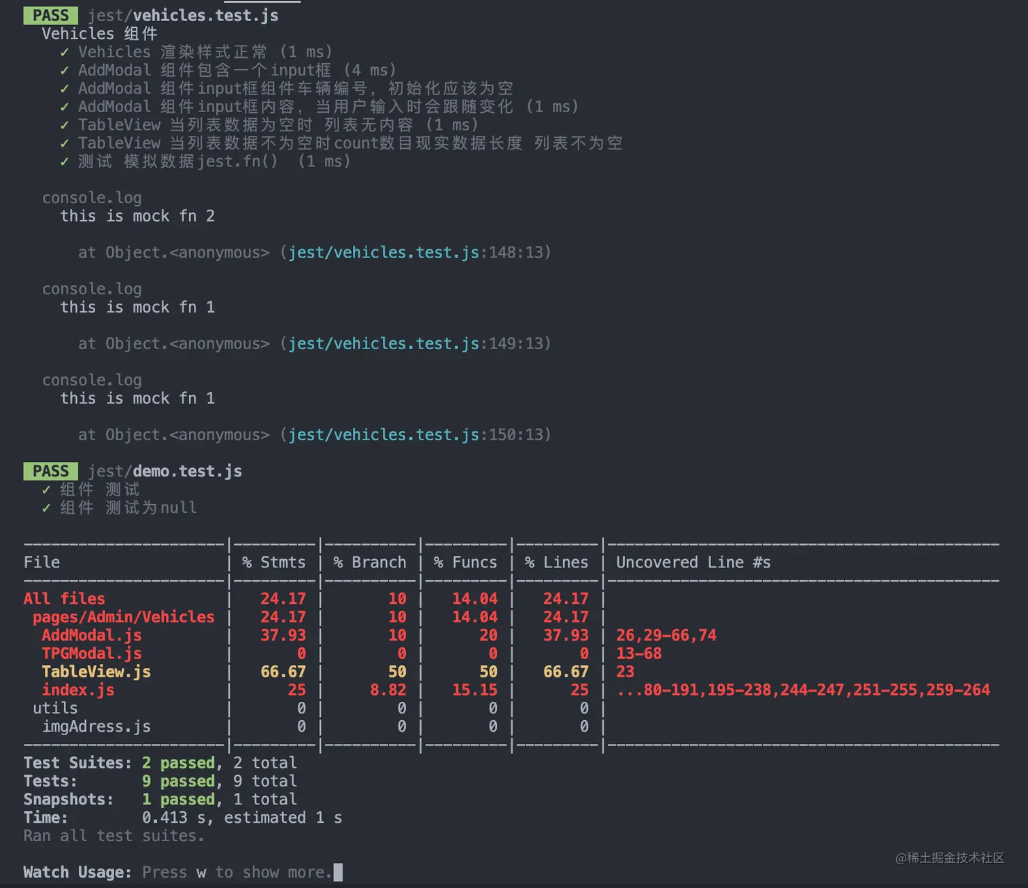Click the '% Branch' column header
The image size is (1028, 888).
pos(370,562)
